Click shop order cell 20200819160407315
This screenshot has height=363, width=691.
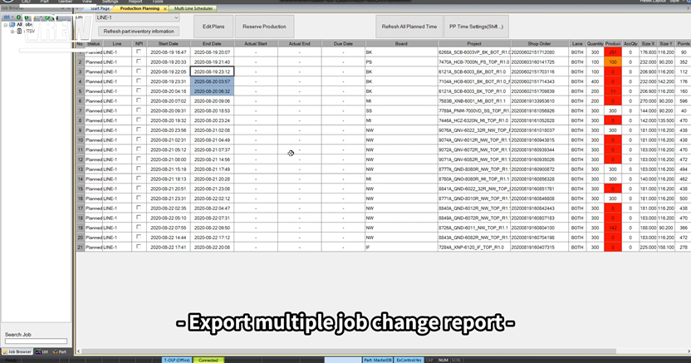[539, 248]
